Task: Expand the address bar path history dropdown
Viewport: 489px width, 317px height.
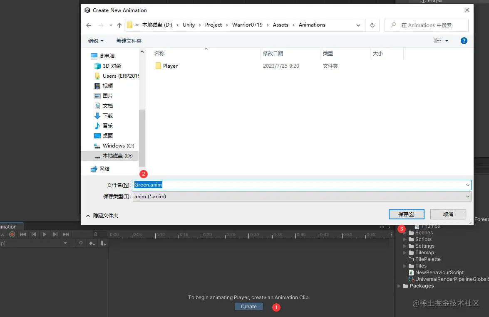Action: point(358,25)
